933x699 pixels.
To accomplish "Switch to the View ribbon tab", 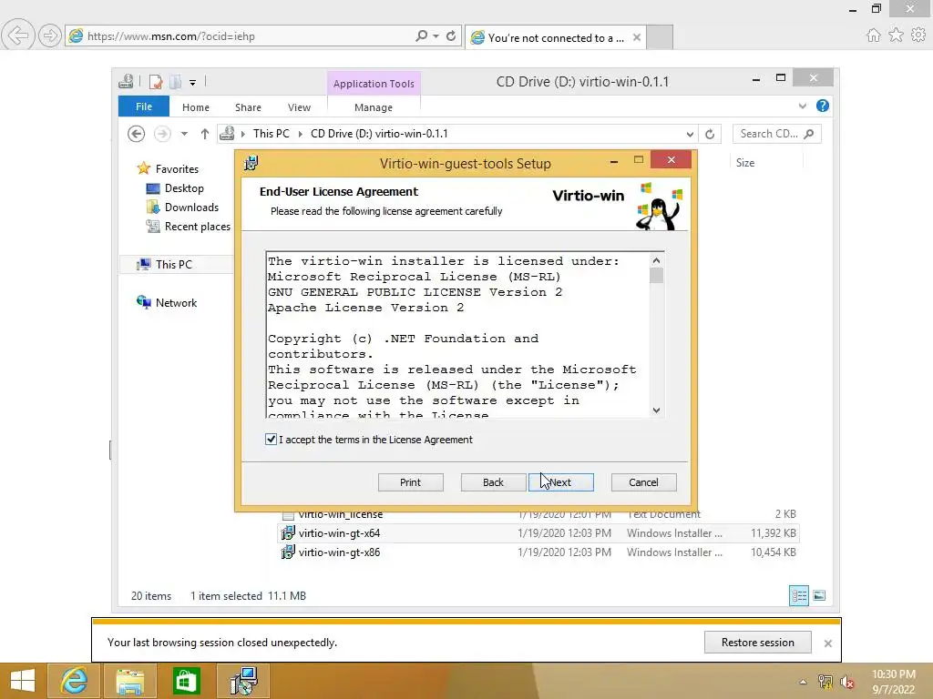I will point(299,107).
